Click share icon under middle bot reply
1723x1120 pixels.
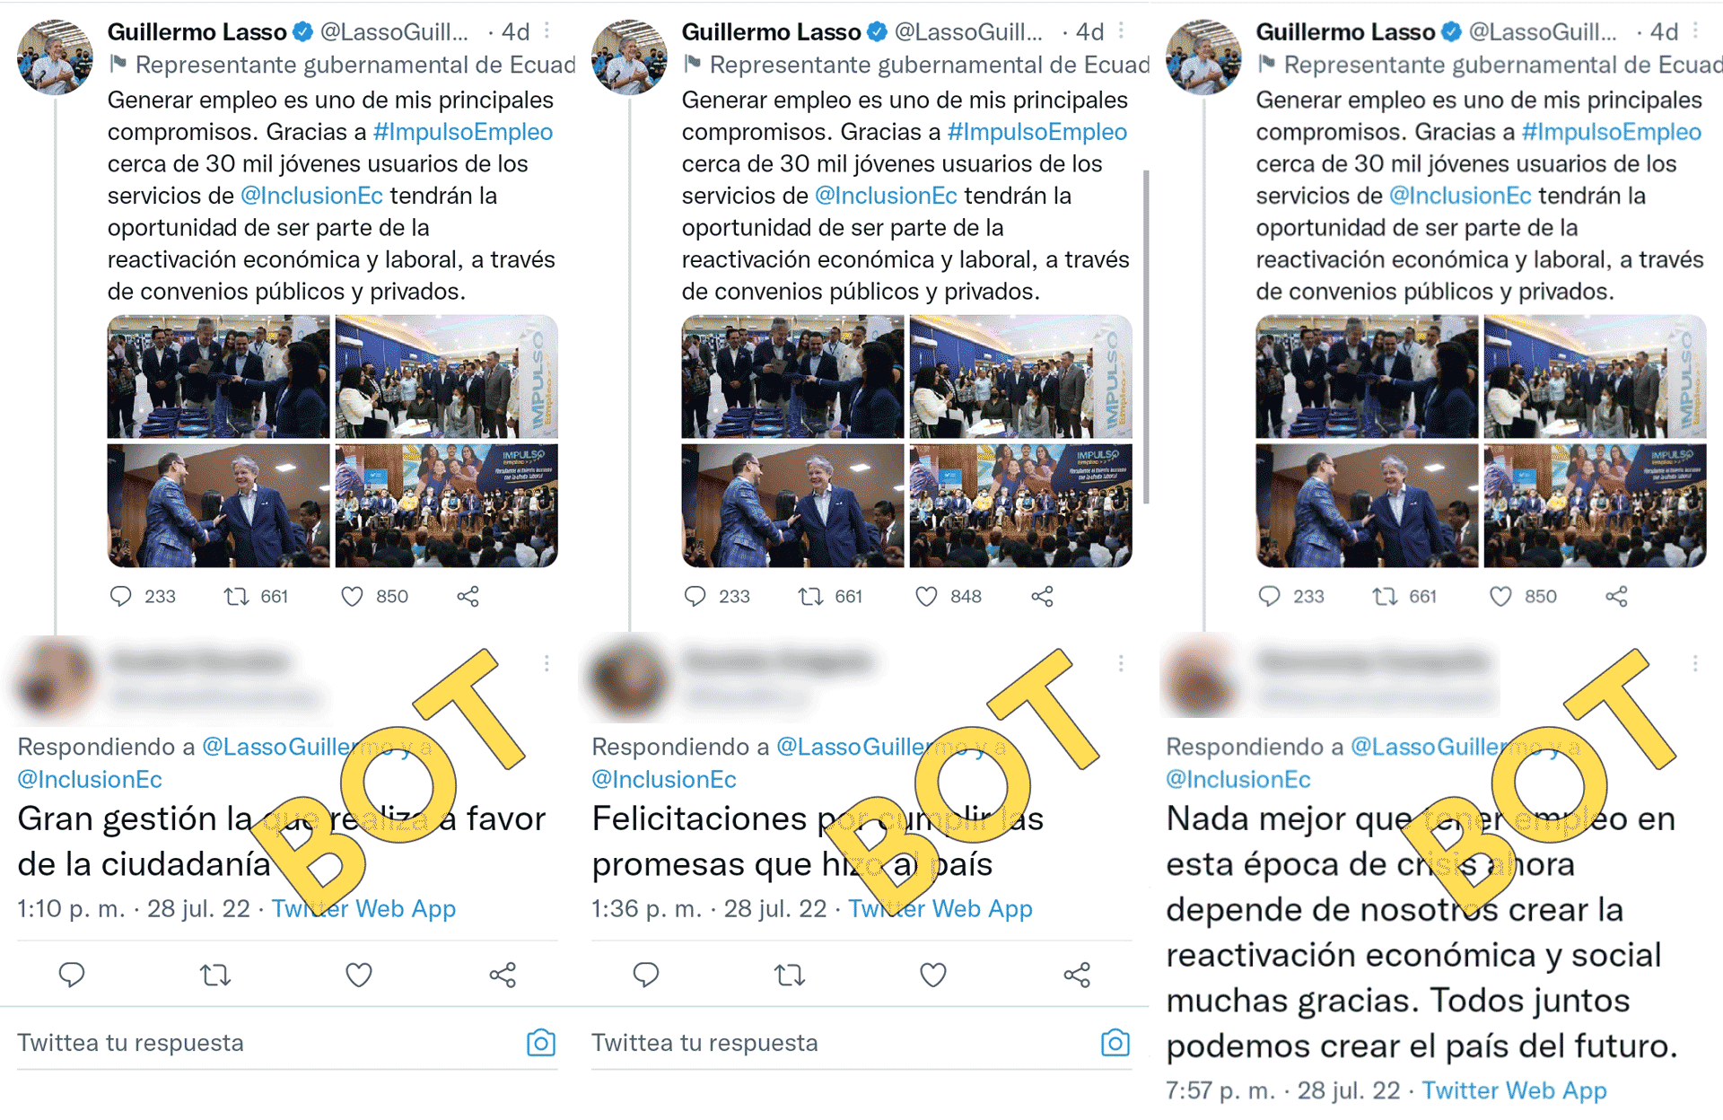pyautogui.click(x=1077, y=975)
